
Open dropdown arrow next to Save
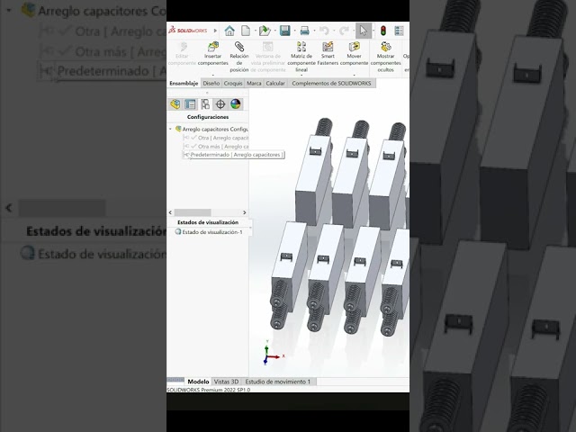[x=294, y=31]
